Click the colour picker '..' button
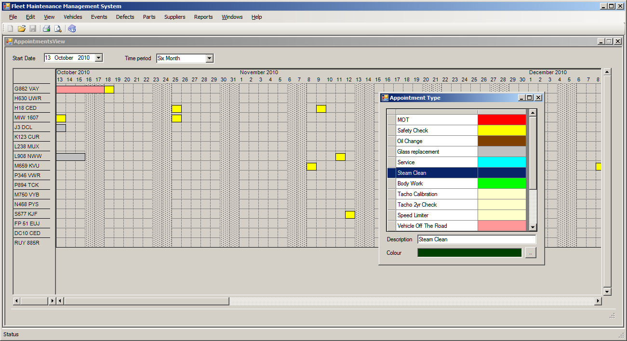Image resolution: width=627 pixels, height=341 pixels. tap(530, 253)
